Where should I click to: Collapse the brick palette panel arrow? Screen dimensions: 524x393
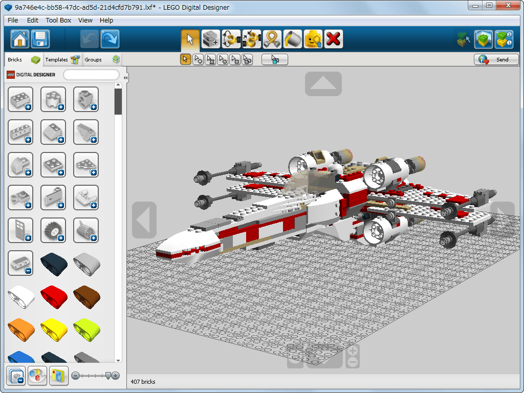(125, 78)
